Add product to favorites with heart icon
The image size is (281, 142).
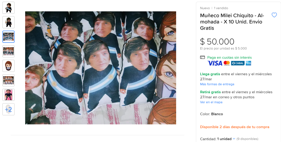pos(274,15)
